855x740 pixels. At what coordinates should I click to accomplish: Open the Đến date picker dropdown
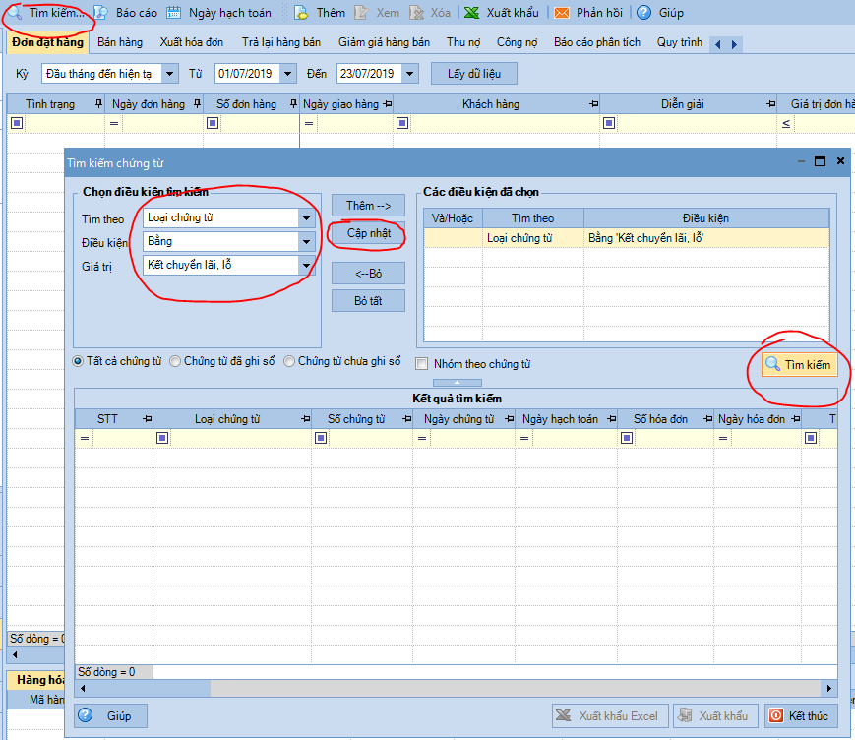(x=410, y=73)
